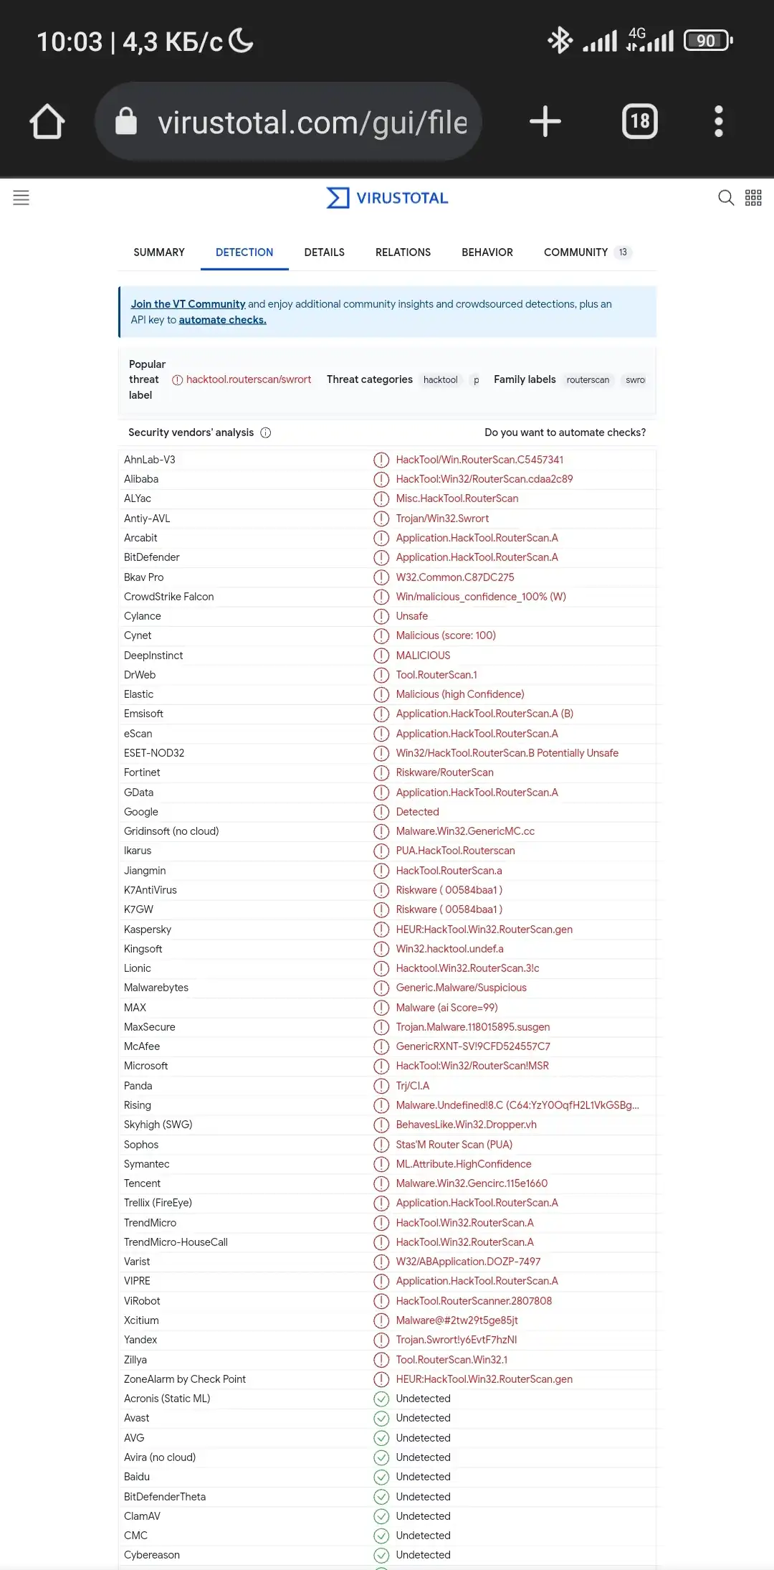The width and height of the screenshot is (774, 1570).
Task: Open the COMMUNITY tab with 13 comments
Action: coord(588,252)
